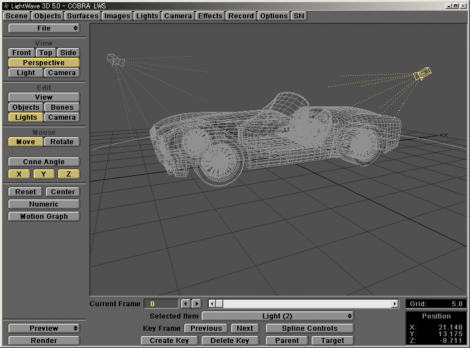Select the Top view
Image resolution: width=470 pixels, height=348 pixels.
click(x=45, y=52)
